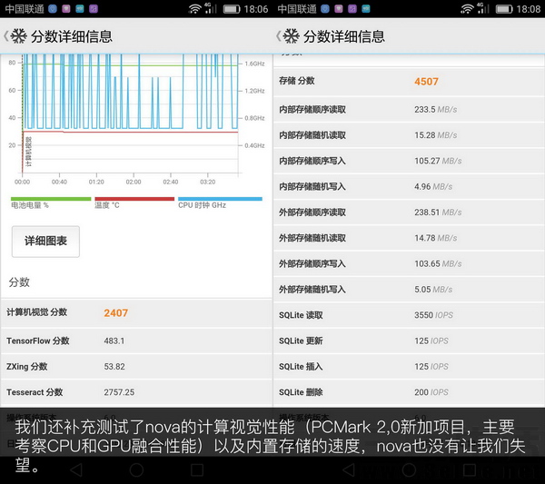Tap the snowflake PCMark logo in the left header
The image size is (545, 484).
[x=19, y=36]
